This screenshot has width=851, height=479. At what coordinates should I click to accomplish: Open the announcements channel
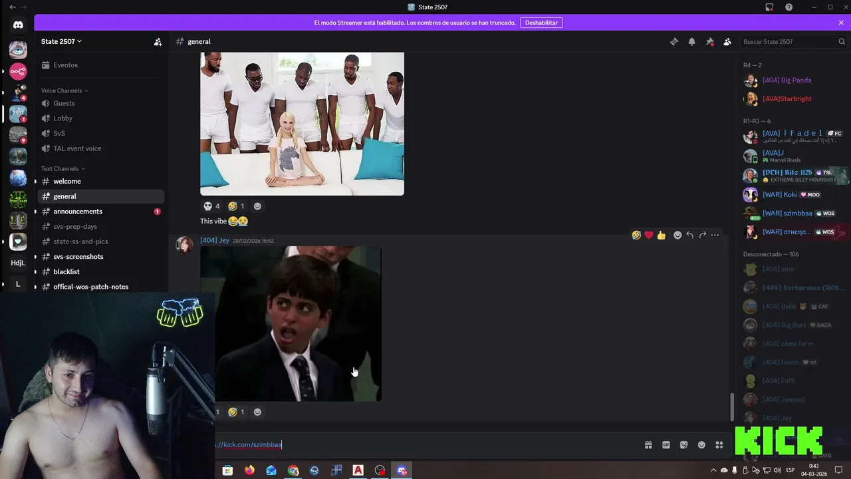point(101,212)
